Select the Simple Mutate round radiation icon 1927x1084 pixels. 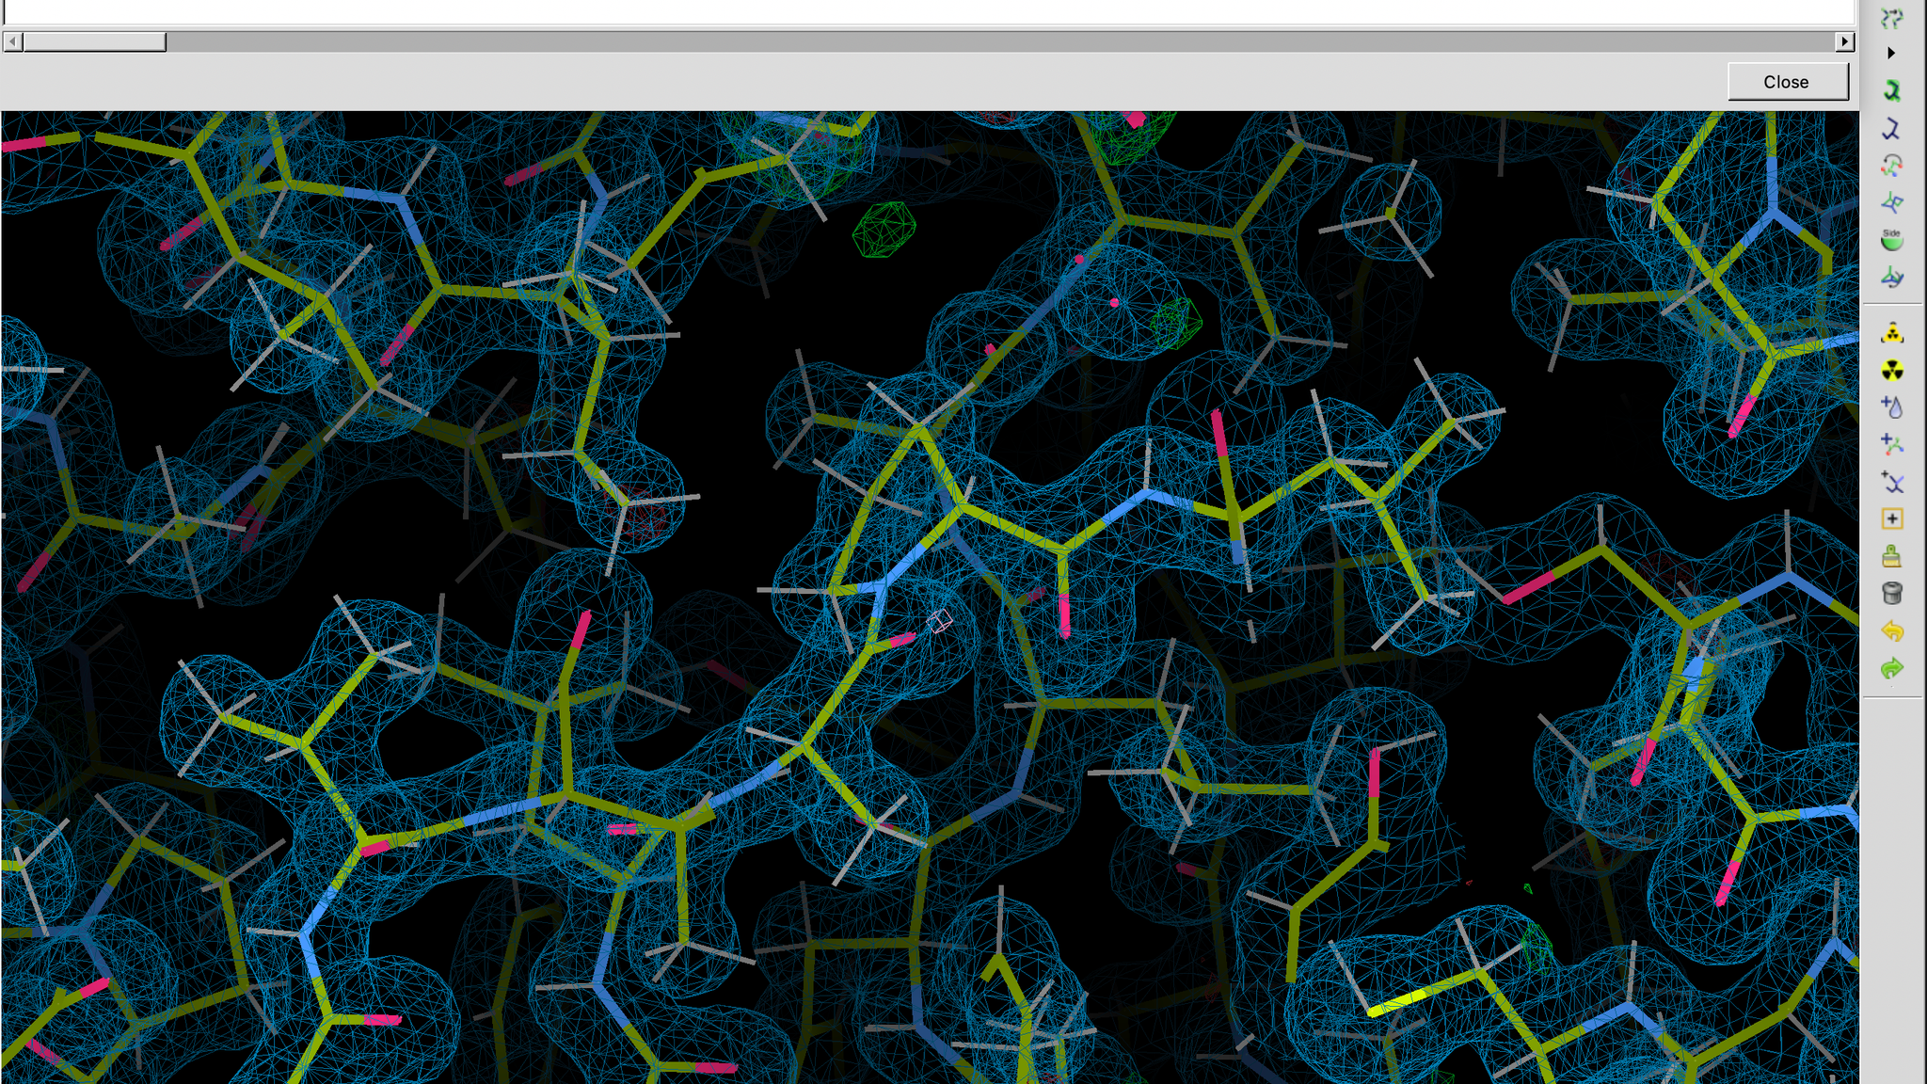point(1892,370)
